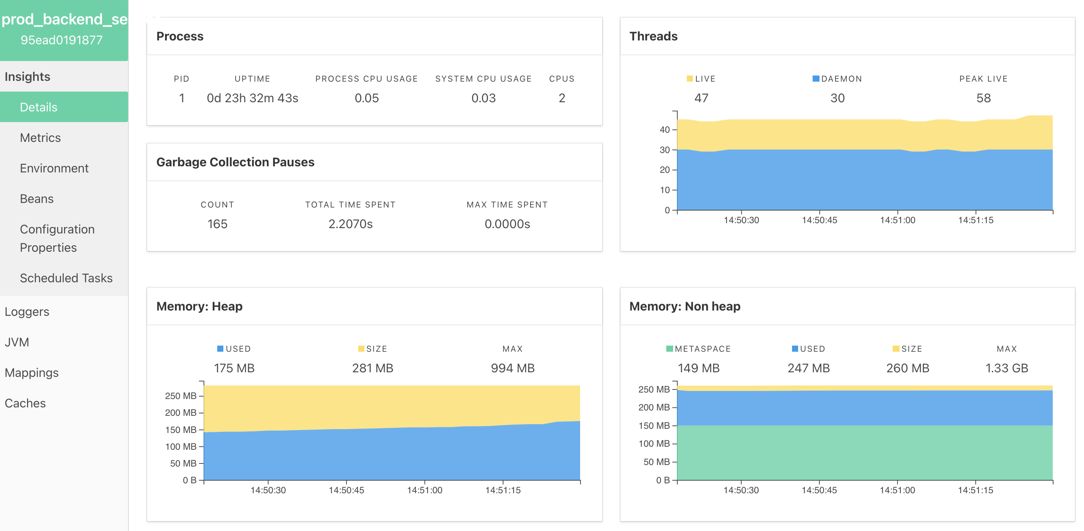1084x531 pixels.
Task: Click the 14:51:00 marker on Threads chart
Action: (897, 220)
